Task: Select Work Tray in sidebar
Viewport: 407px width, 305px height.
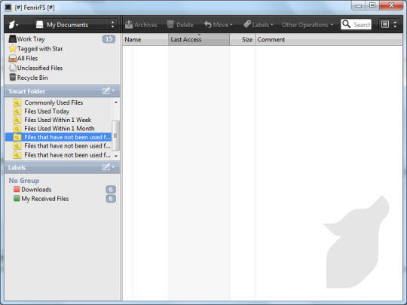Action: (x=62, y=39)
